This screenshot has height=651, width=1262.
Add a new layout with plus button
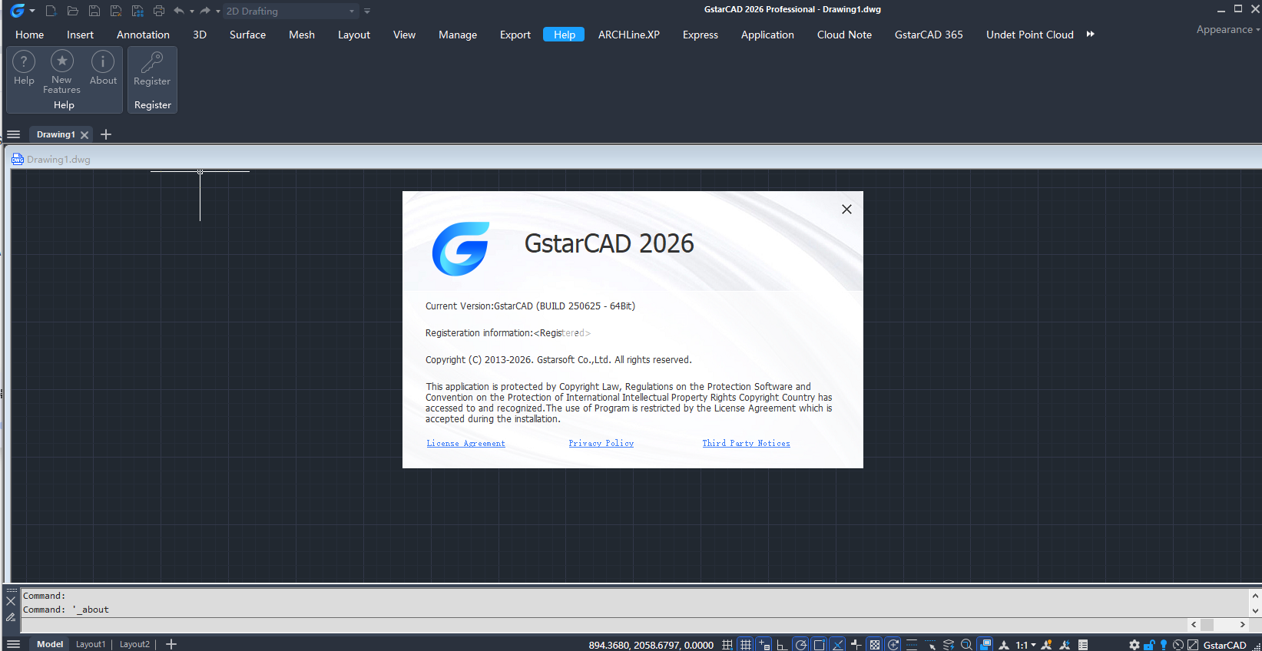pyautogui.click(x=171, y=644)
